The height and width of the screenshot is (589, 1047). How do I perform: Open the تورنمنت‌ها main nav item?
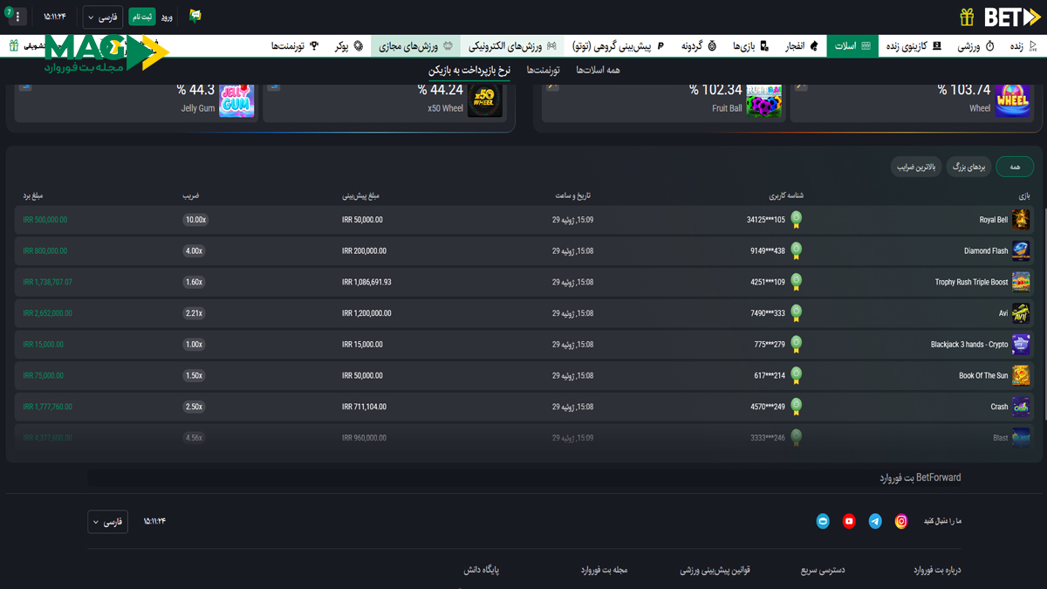point(294,45)
